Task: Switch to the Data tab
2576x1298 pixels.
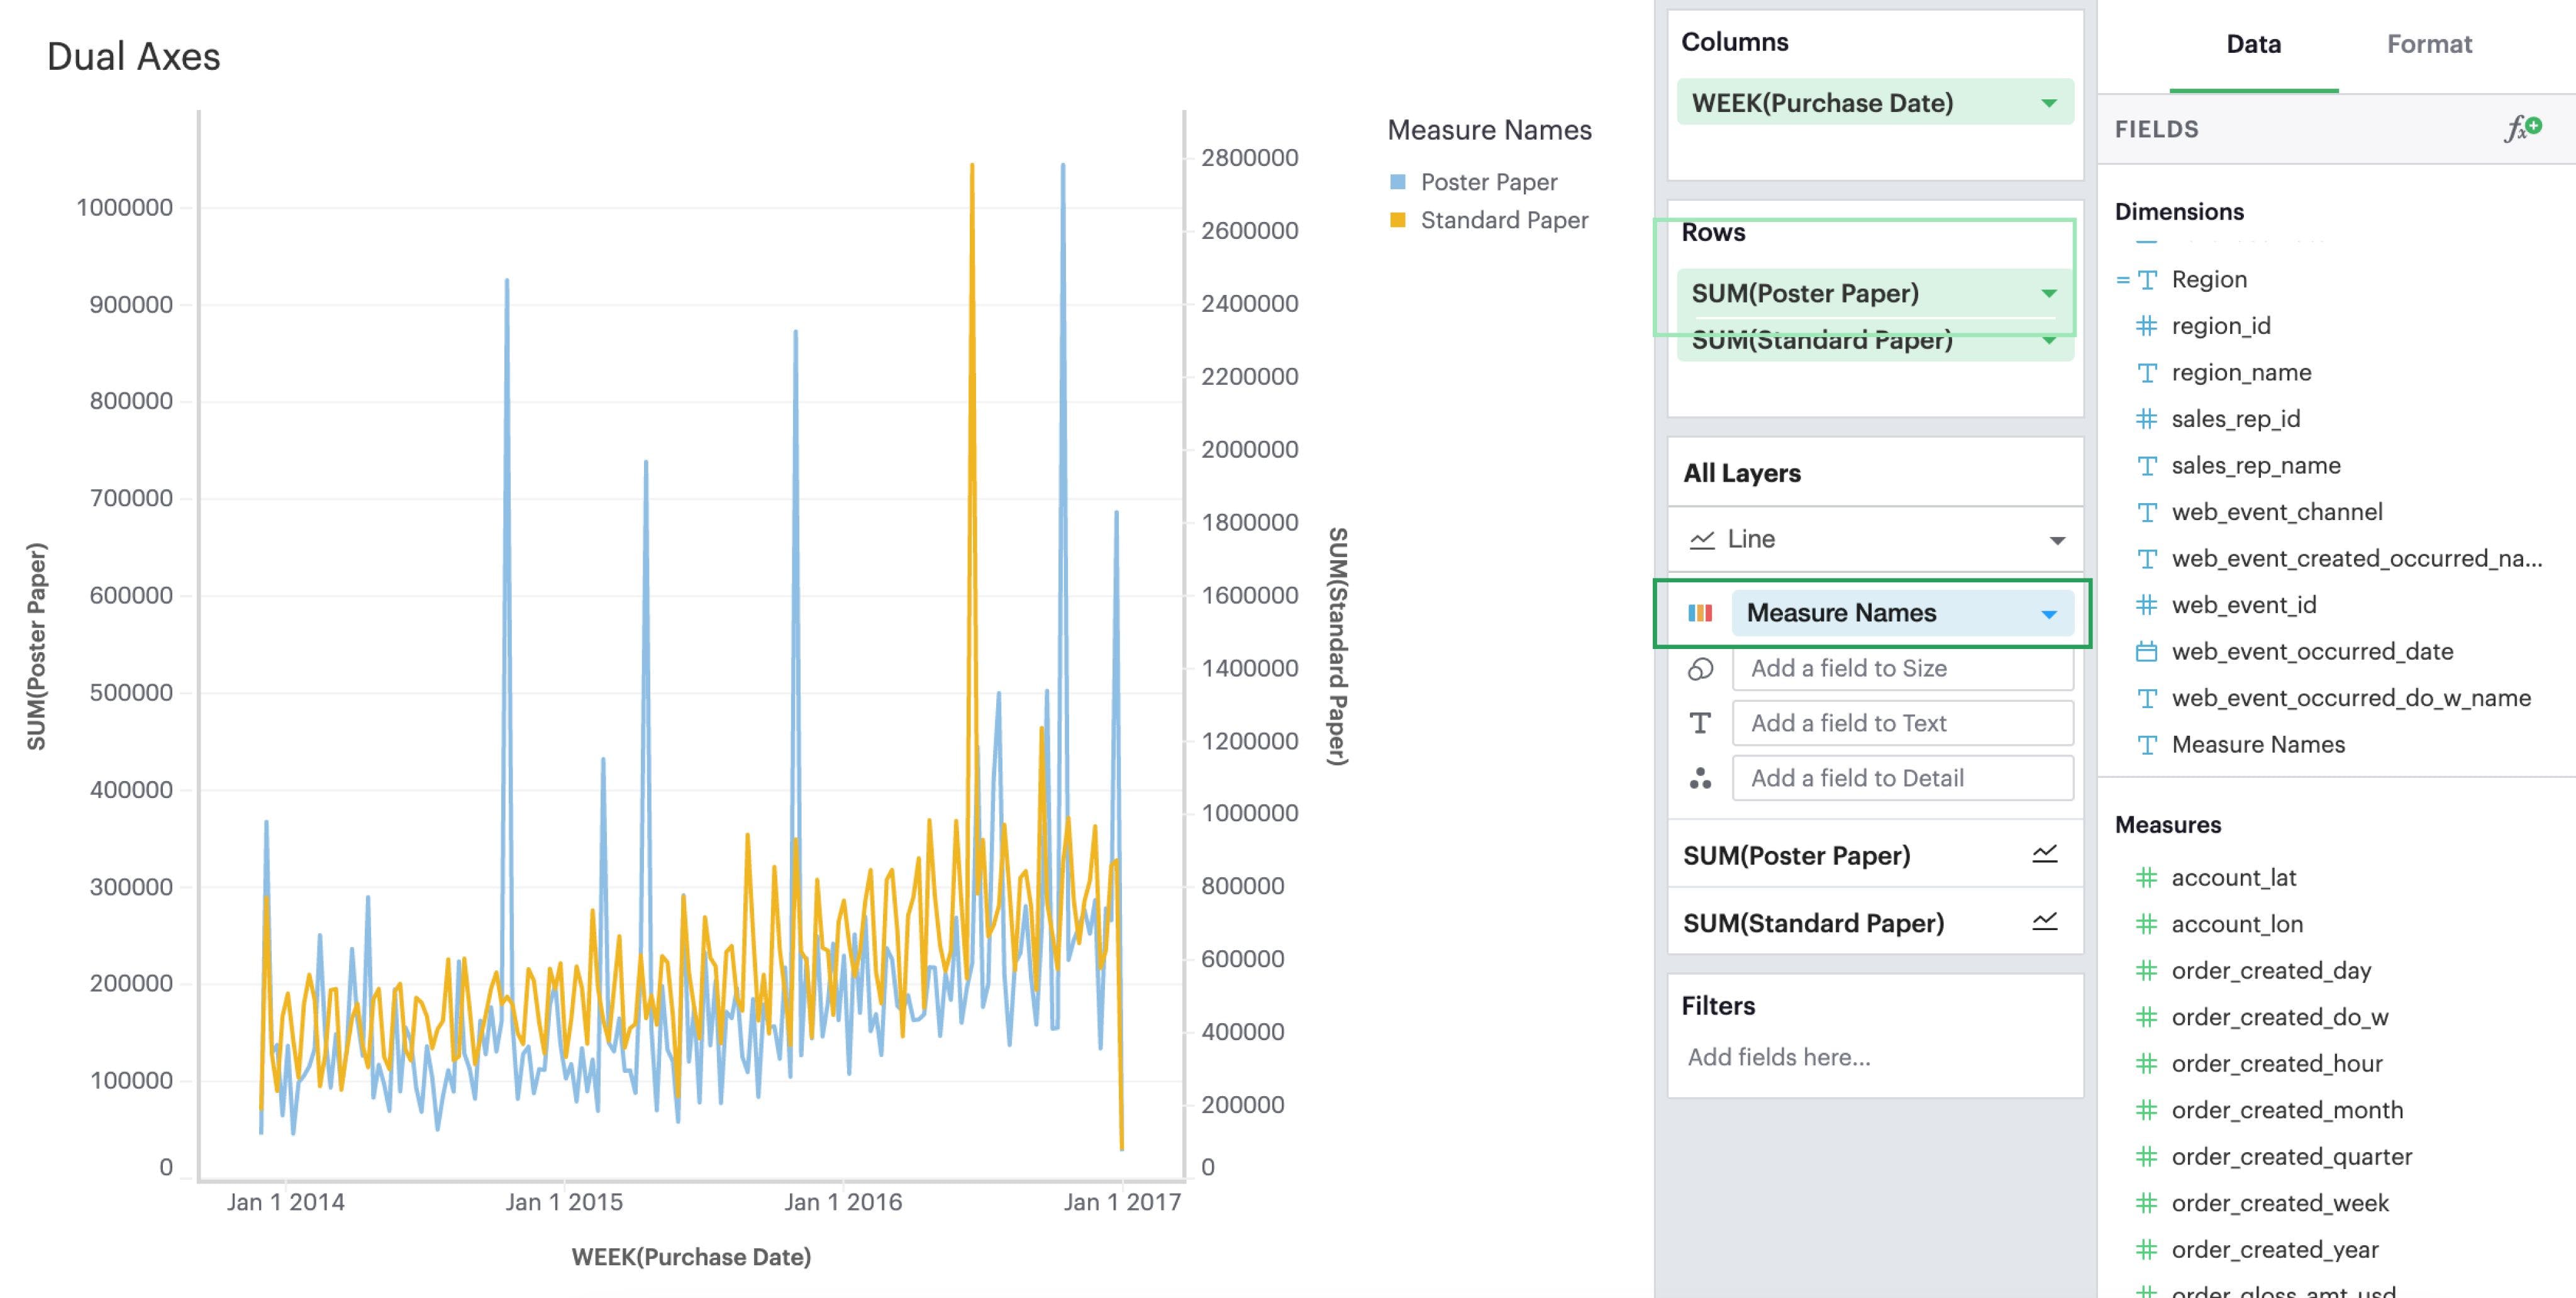Action: 2253,44
